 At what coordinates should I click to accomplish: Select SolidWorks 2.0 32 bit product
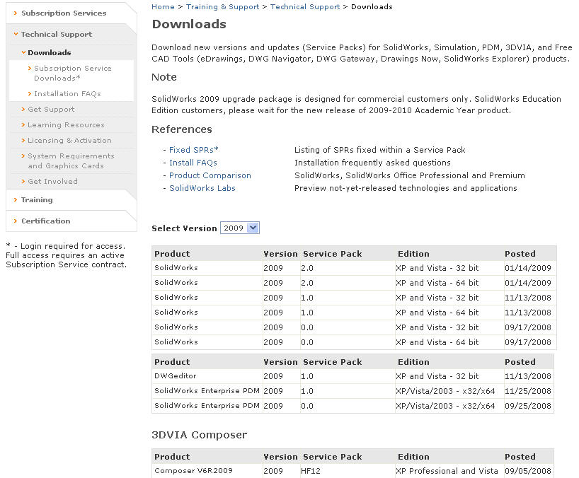pyautogui.click(x=176, y=268)
